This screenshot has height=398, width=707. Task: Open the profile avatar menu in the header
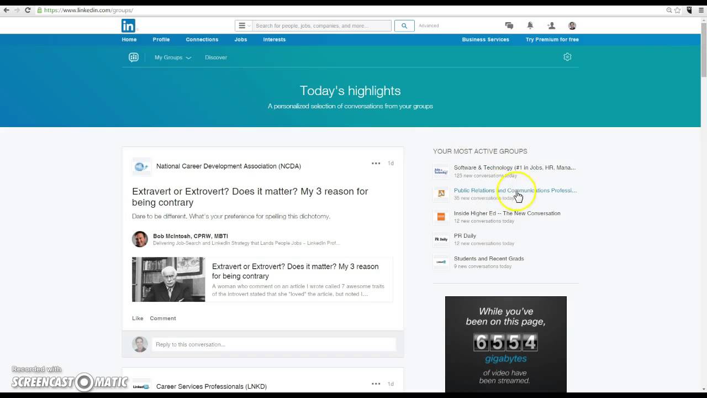pos(572,25)
